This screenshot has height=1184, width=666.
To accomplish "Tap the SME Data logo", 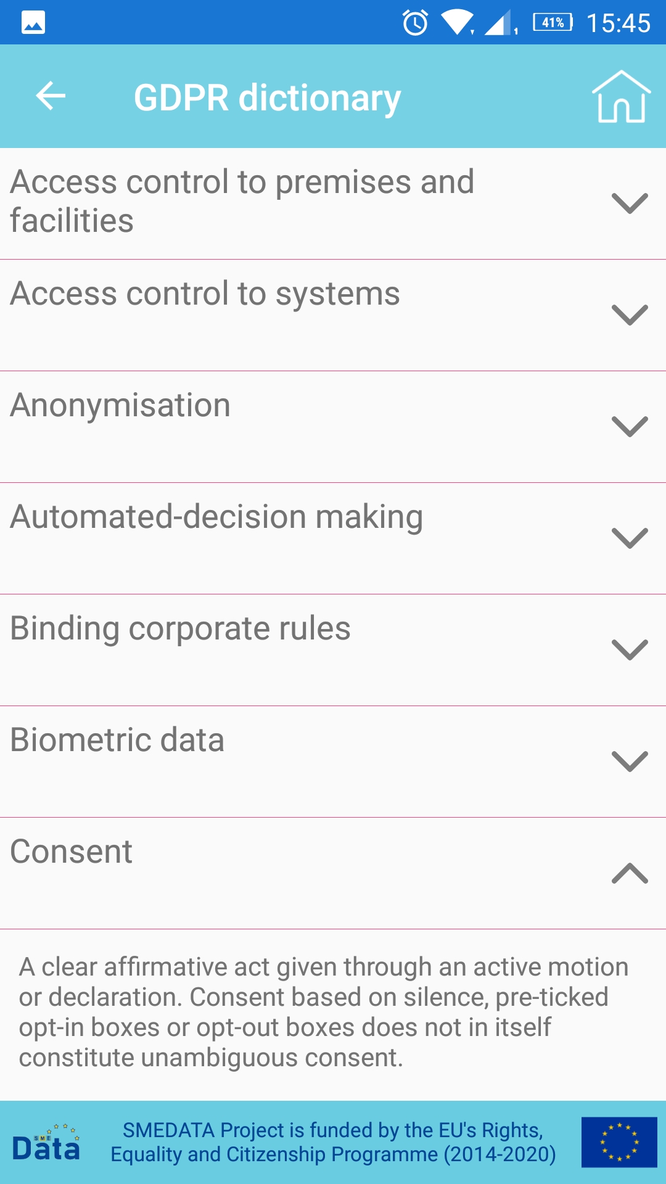I will coord(46,1143).
